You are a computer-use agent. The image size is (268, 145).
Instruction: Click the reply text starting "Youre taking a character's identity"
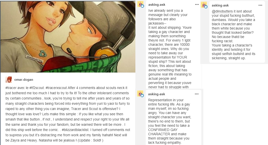(232, 52)
